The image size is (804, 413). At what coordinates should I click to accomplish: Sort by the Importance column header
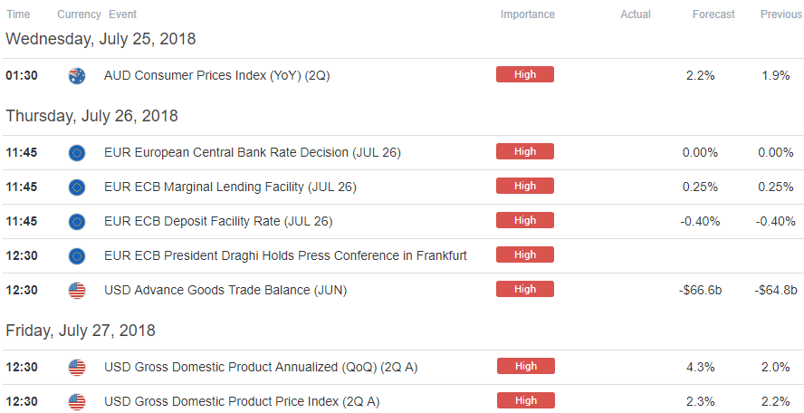point(528,14)
